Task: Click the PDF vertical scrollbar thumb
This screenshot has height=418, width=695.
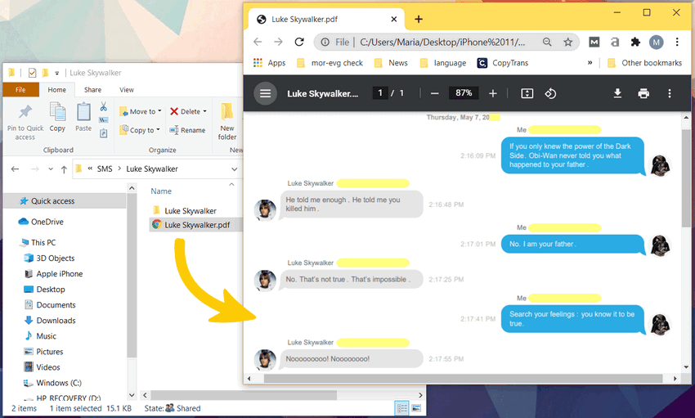Action: point(686,179)
